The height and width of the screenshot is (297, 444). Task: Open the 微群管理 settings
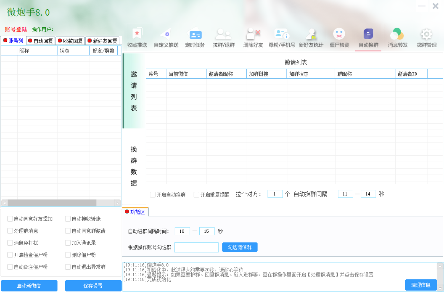(427, 38)
